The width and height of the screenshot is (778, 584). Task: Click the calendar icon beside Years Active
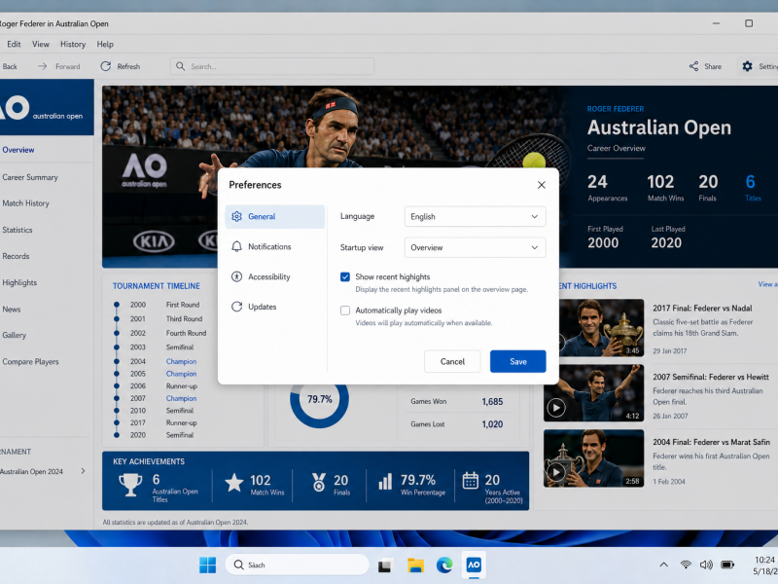471,481
